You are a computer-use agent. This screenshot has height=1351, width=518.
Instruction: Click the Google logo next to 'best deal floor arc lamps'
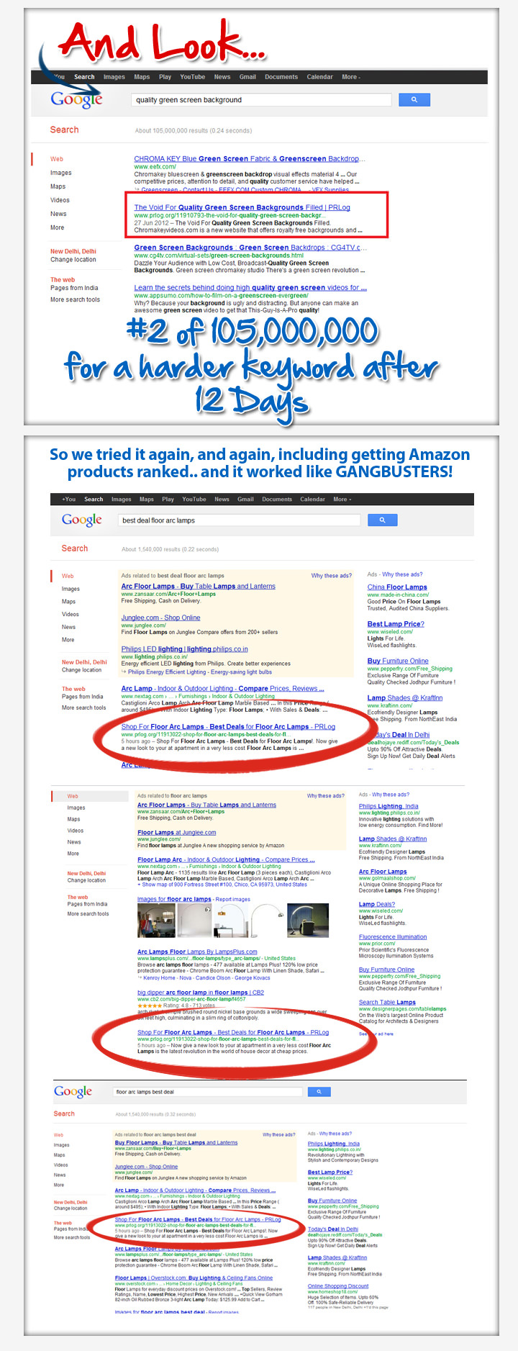coord(81,520)
